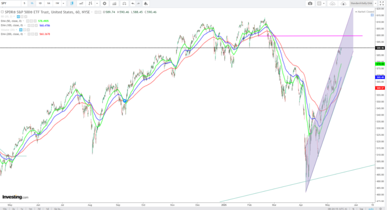Viewport: 387px width, 210px height.
Task: Take a chart snapshot with camera icon
Action: (310, 3)
